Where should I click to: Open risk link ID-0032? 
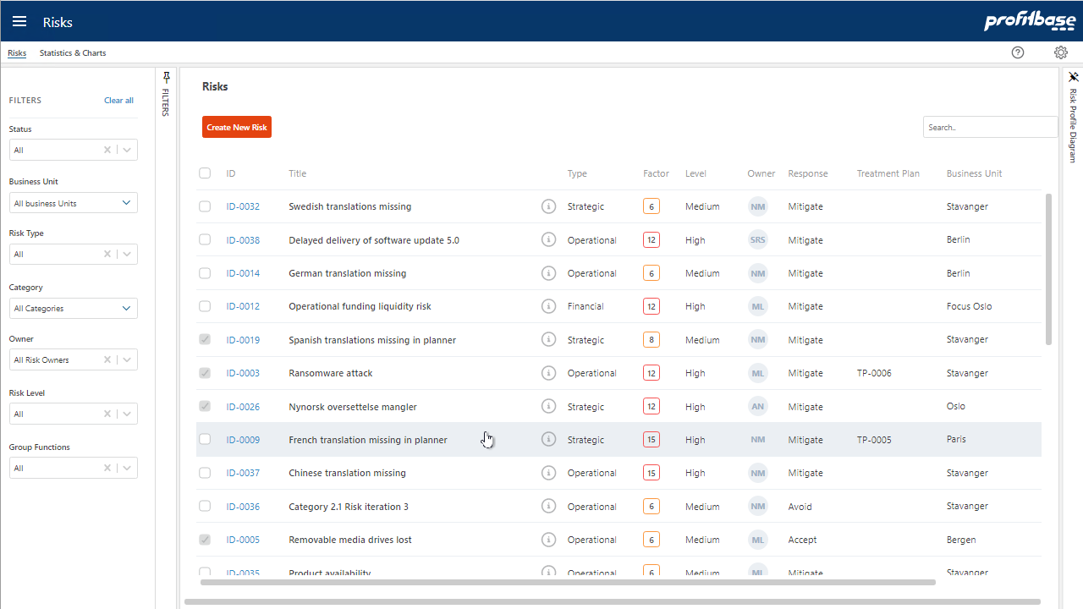[x=243, y=206]
